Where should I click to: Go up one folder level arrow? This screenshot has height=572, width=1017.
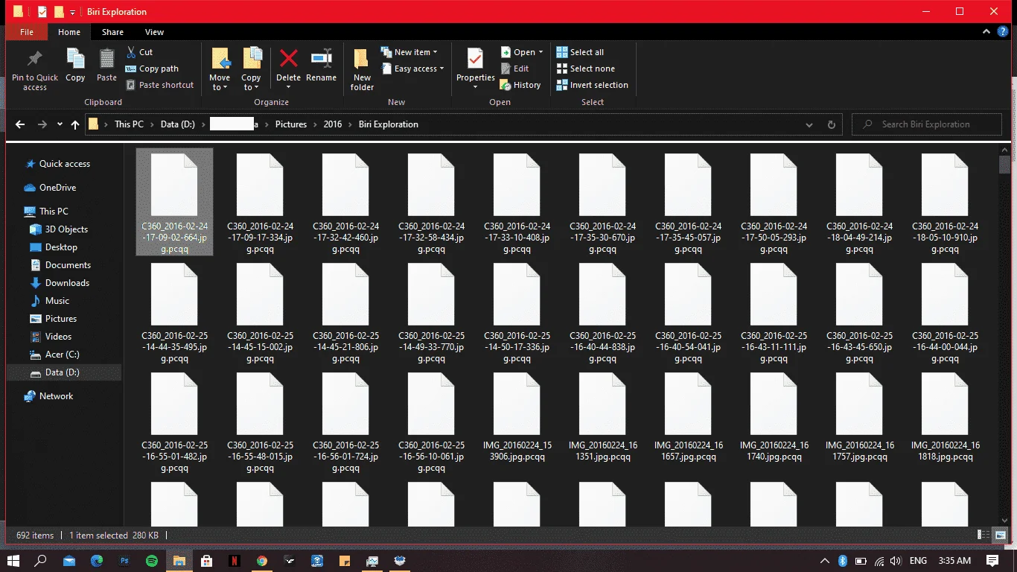[x=75, y=124]
